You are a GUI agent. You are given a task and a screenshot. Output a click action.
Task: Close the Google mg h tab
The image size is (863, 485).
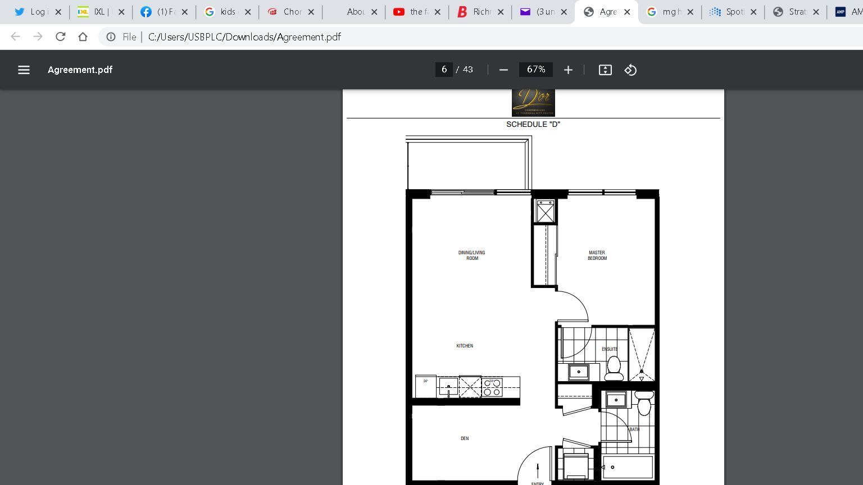pos(691,12)
